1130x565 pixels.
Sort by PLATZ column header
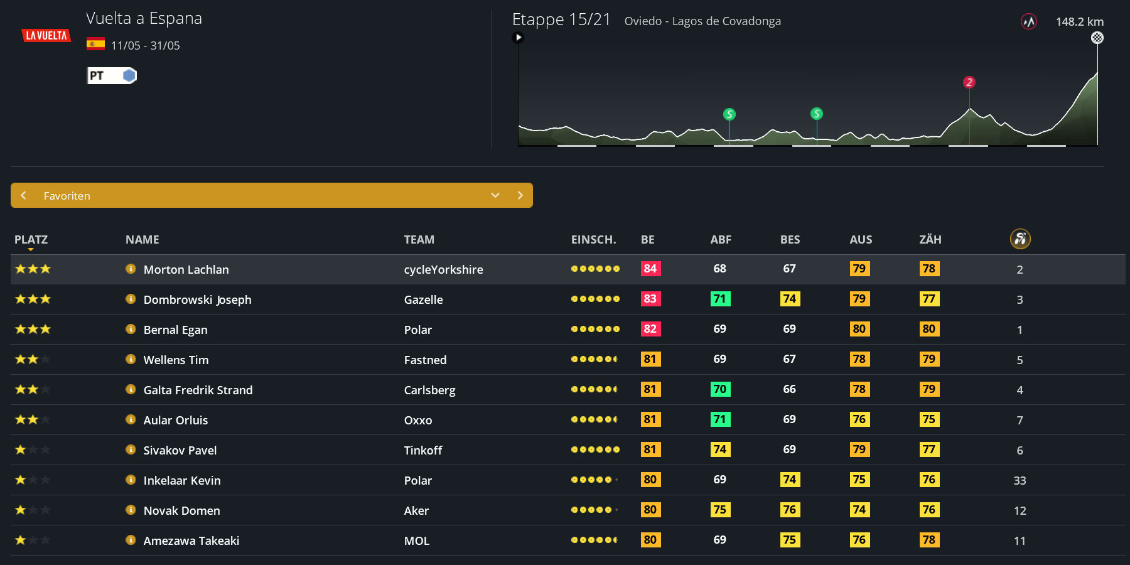tap(31, 239)
